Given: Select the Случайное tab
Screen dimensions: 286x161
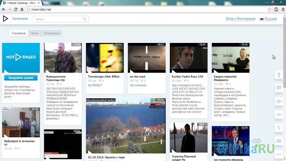Looking at the screenshot, I should pyautogui.click(x=19, y=33).
